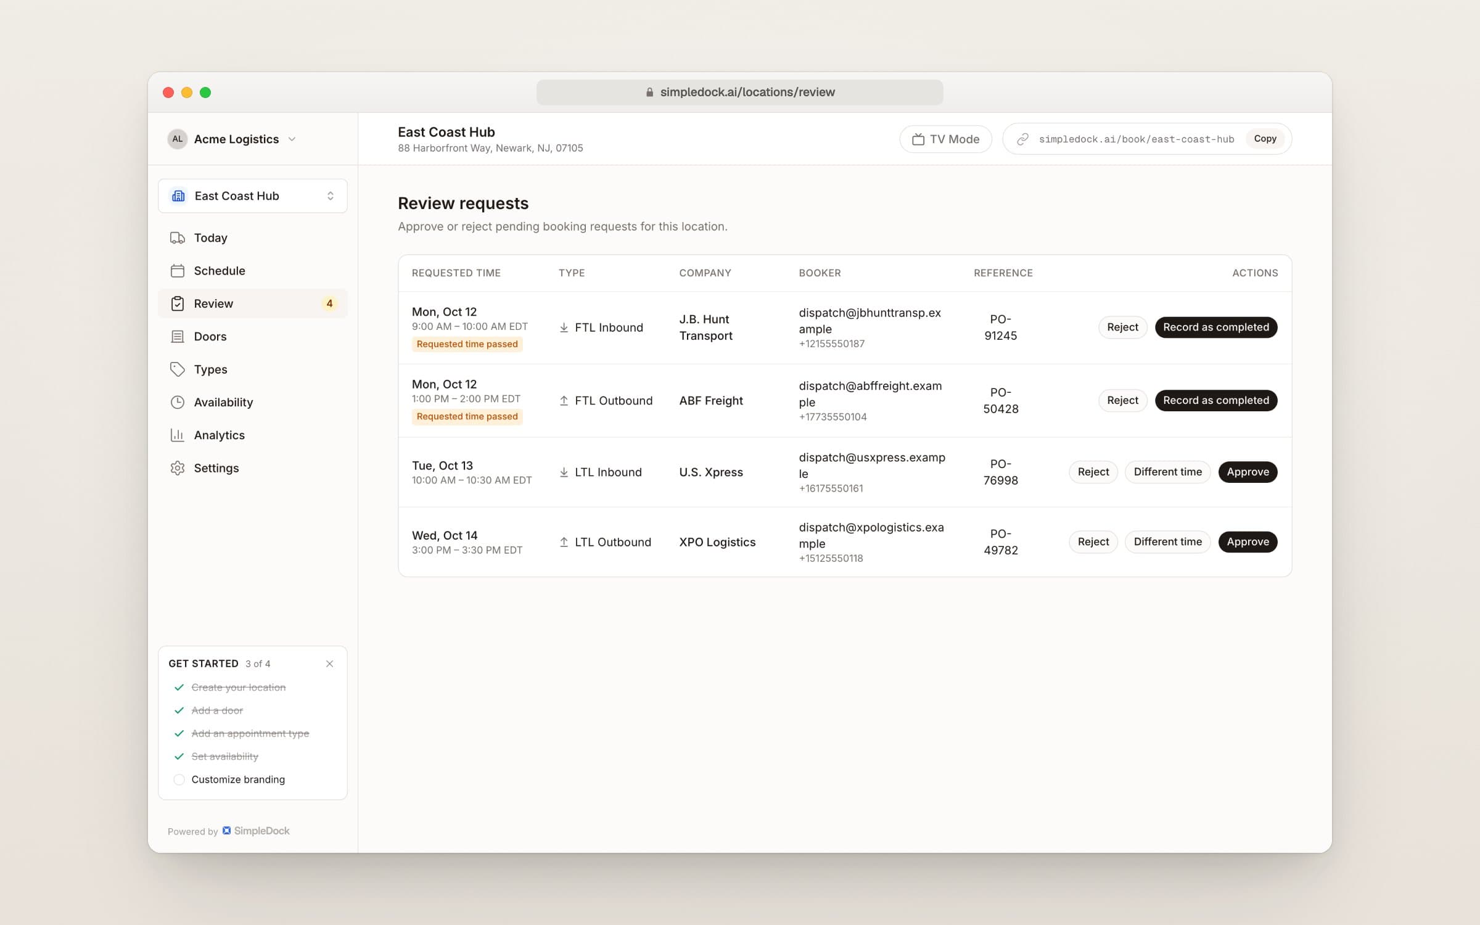Click the Create your location checkmark

[179, 688]
